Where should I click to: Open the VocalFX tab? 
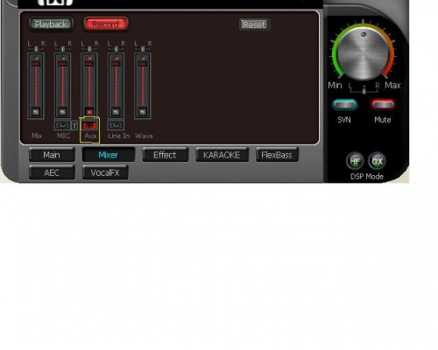[105, 172]
